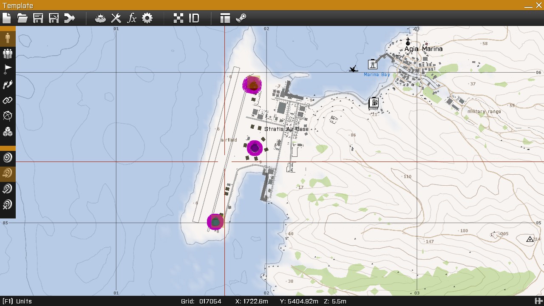Select the magenta marker north of the airfield

(x=252, y=85)
